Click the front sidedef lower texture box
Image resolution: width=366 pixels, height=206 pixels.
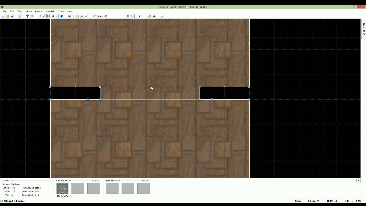tap(94, 189)
